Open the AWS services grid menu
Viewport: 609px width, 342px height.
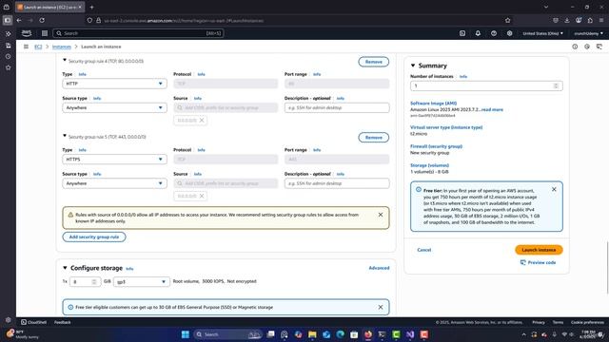45,33
